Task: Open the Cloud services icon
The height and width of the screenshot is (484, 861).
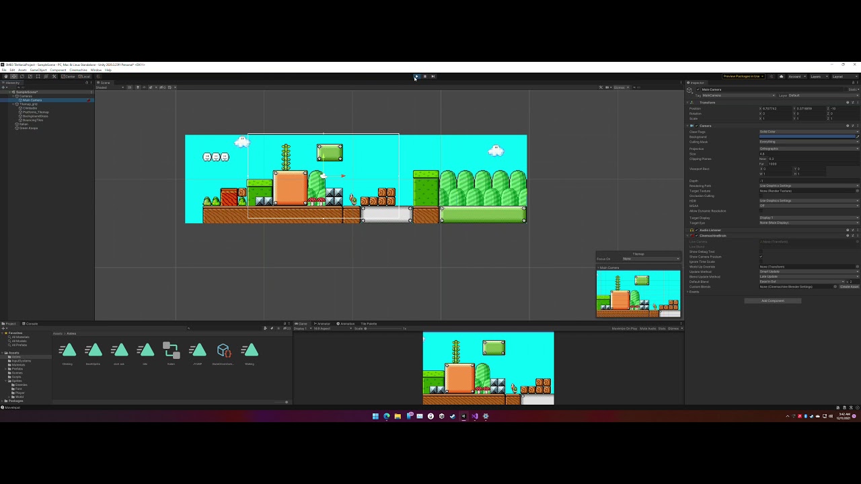Action: tap(782, 77)
